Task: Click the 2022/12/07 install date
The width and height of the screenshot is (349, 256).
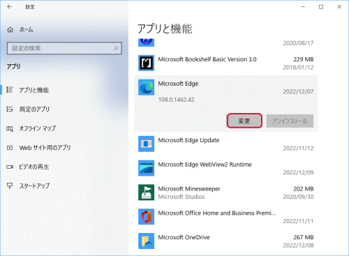Action: tap(298, 91)
